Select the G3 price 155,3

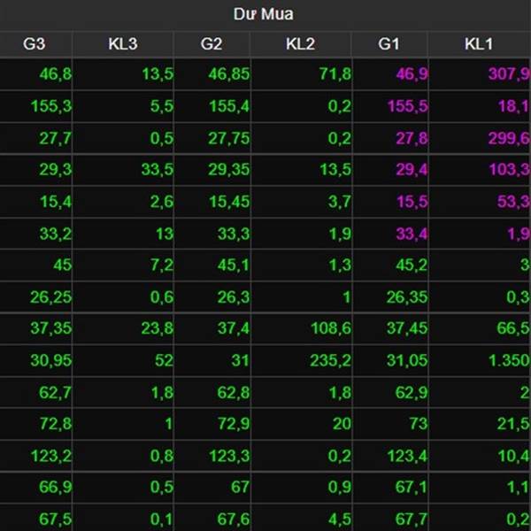coord(51,106)
